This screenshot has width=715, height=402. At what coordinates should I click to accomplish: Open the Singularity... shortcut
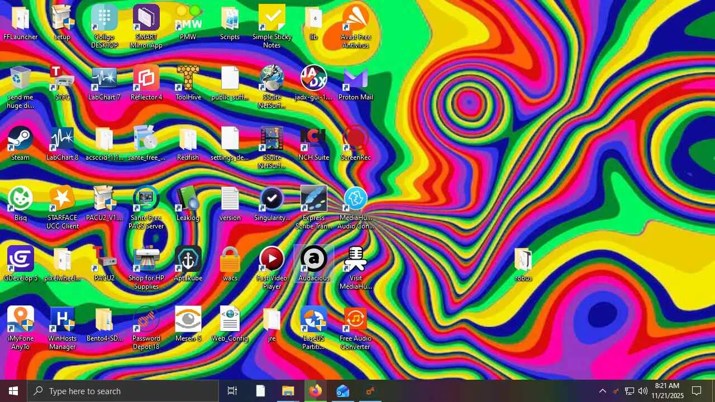click(272, 204)
